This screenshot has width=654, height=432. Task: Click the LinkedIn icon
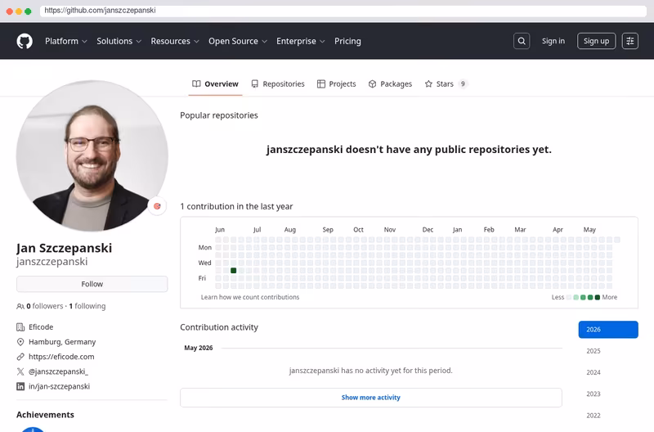point(20,386)
